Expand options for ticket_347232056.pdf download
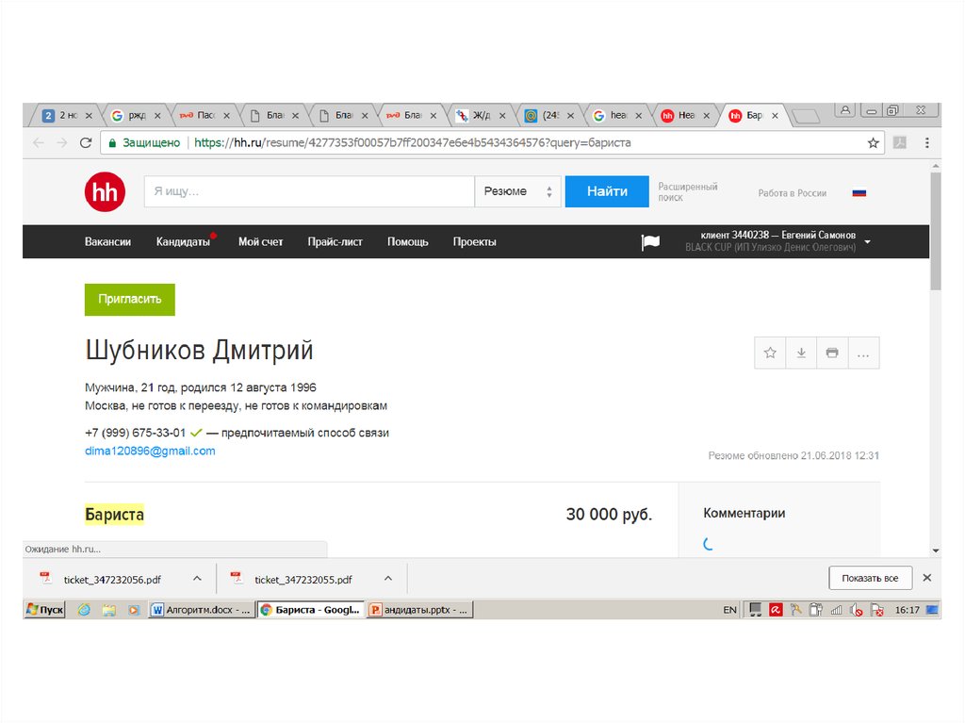The image size is (965, 723). [197, 579]
